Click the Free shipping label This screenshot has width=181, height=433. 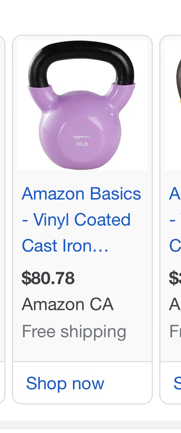pyautogui.click(x=74, y=332)
